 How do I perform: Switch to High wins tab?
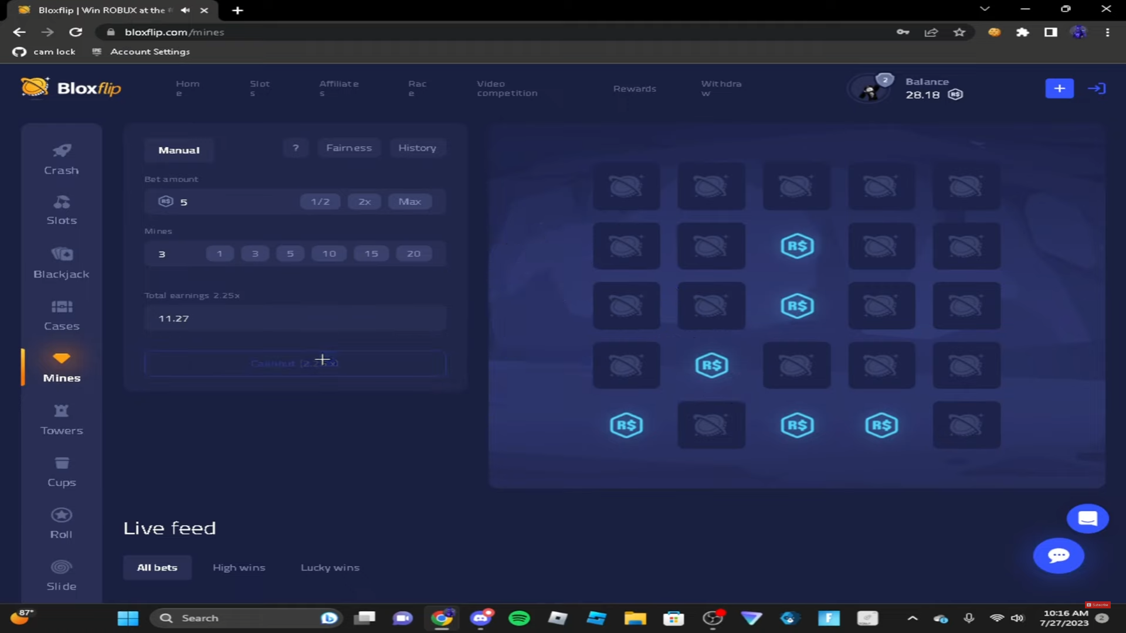[x=239, y=567]
